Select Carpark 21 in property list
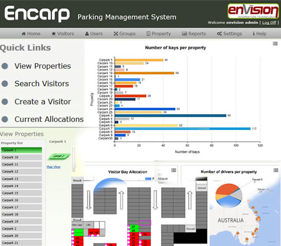281x246 pixels. [22, 243]
